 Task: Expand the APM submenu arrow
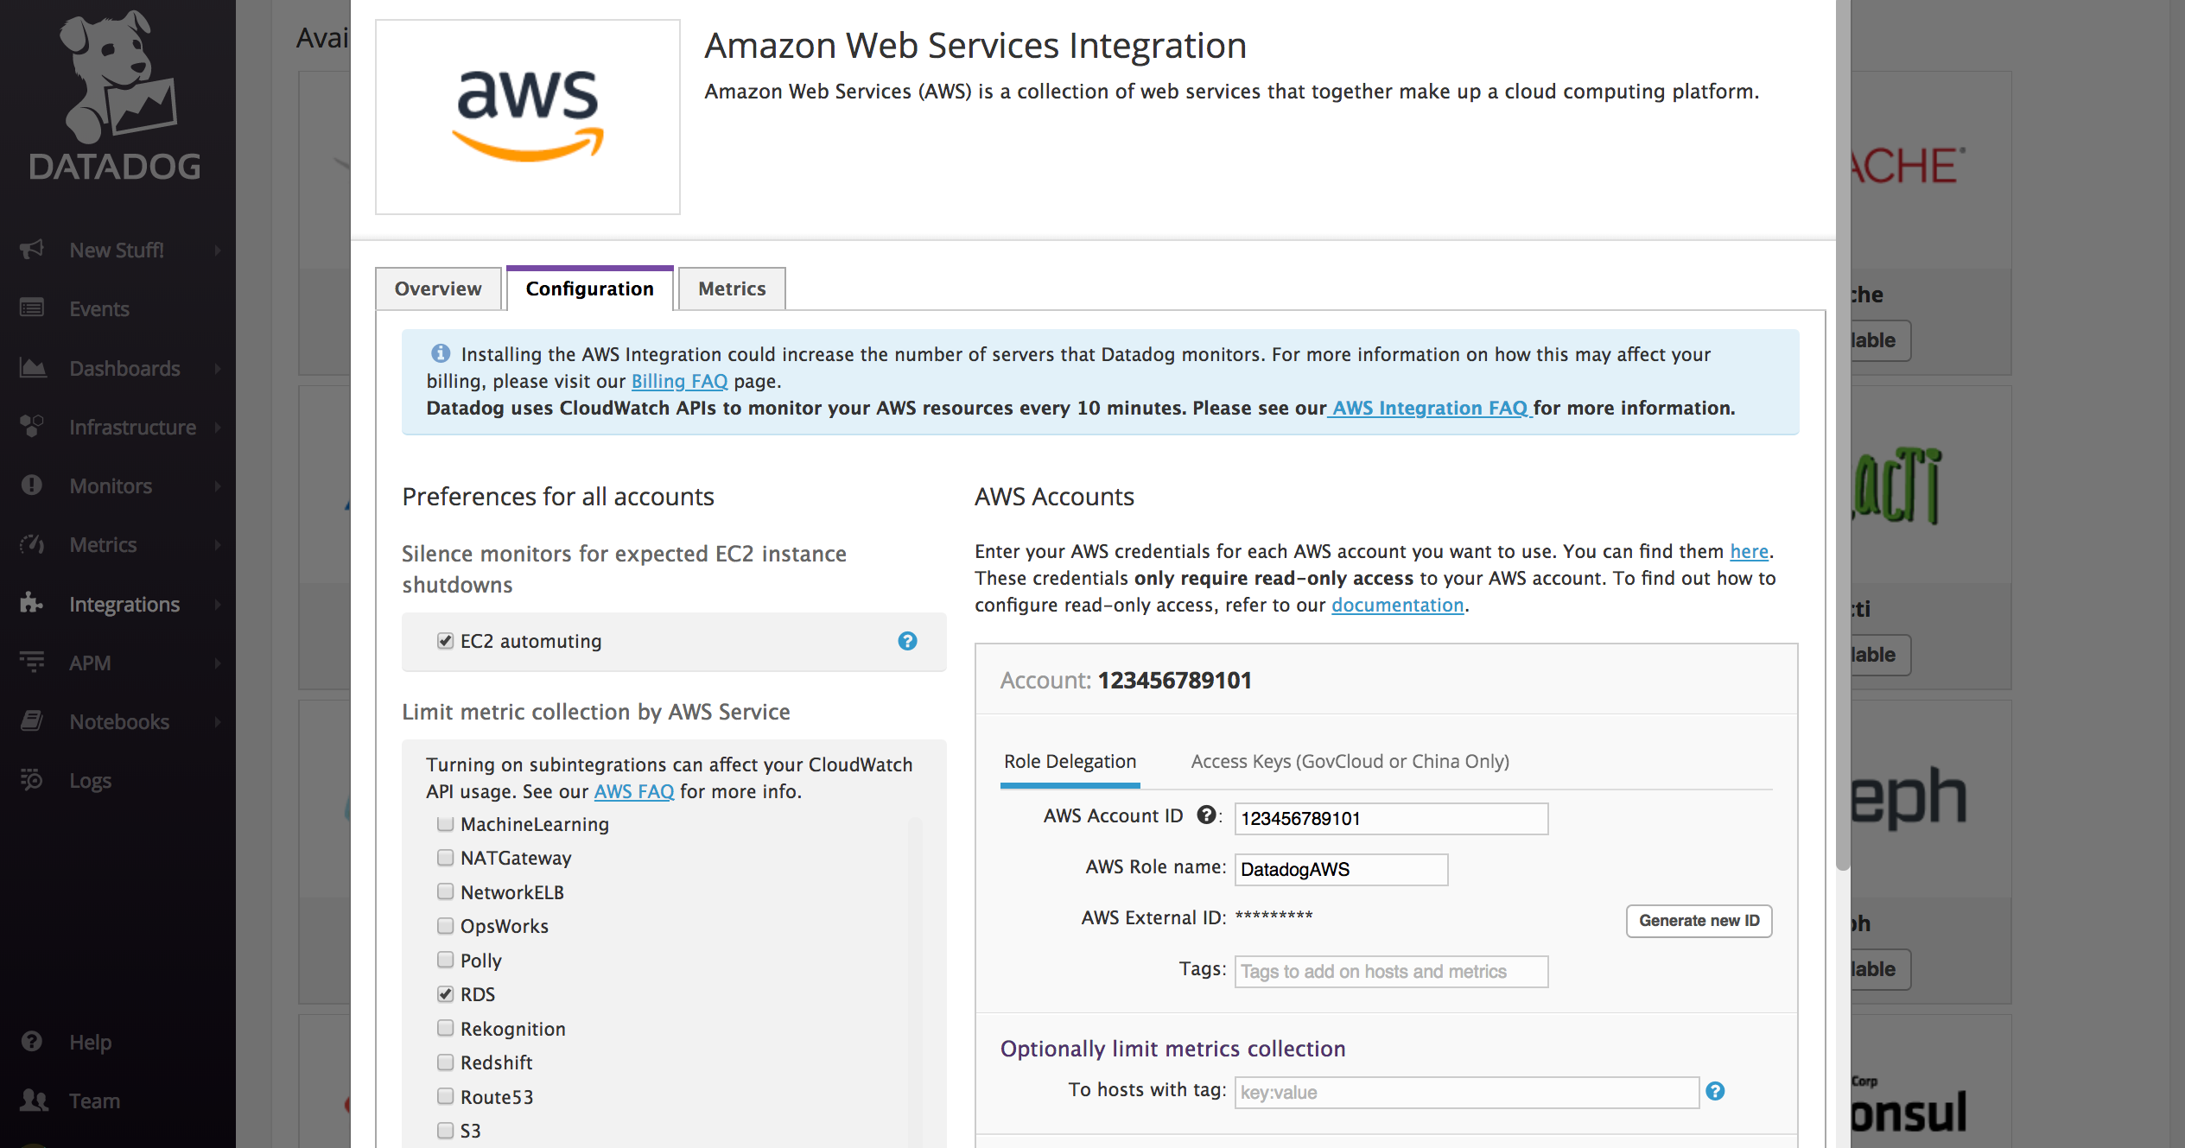coord(218,663)
